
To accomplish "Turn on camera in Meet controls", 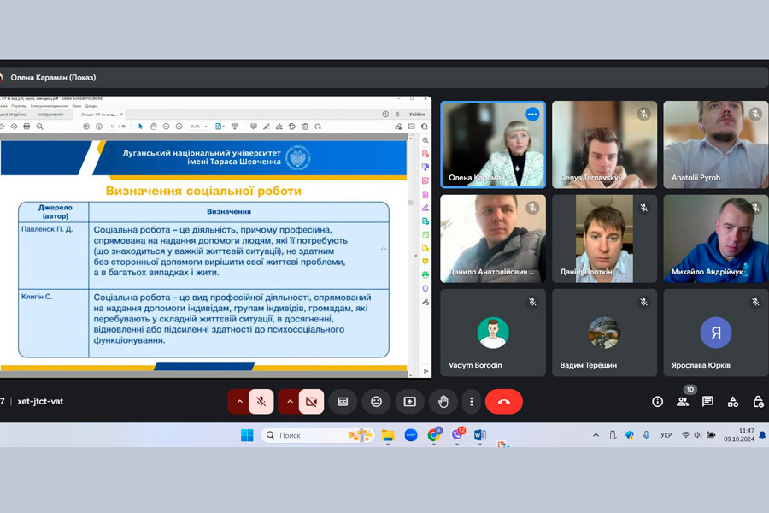I will coord(311,402).
